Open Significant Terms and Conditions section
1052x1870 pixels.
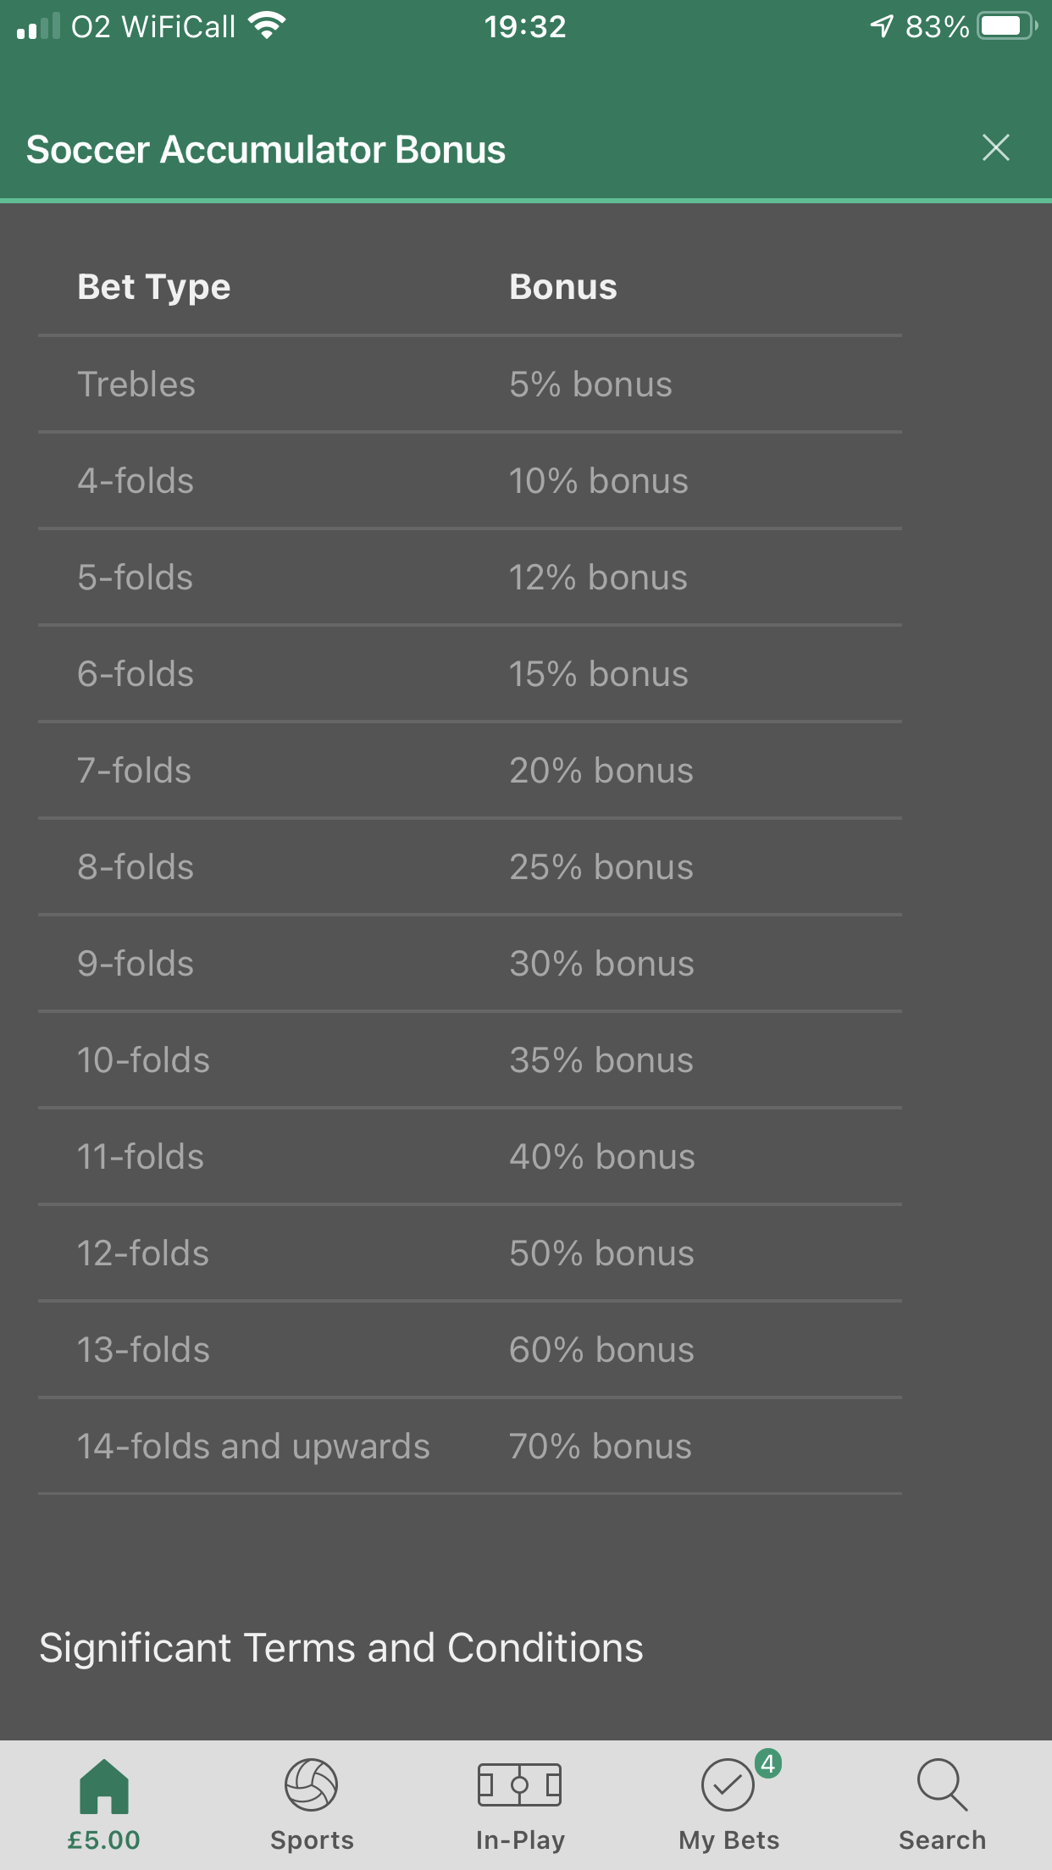pyautogui.click(x=341, y=1648)
